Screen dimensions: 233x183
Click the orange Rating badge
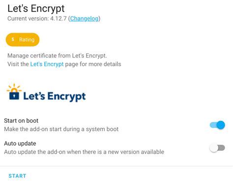(23, 40)
